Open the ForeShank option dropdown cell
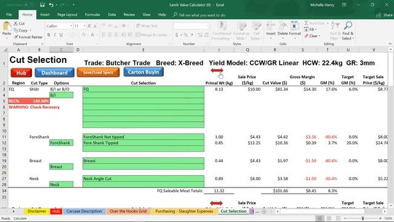This screenshot has width=394, height=222. [62, 142]
